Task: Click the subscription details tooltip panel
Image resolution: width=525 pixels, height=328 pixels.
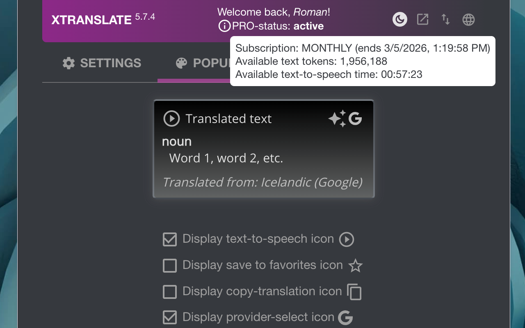Action: (x=362, y=61)
